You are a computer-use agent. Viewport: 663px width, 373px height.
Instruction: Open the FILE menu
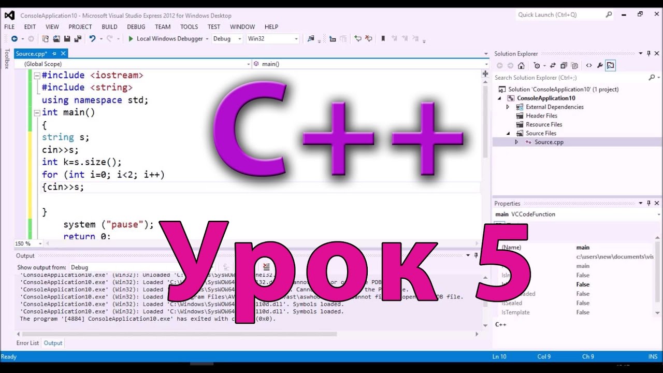[x=9, y=27]
